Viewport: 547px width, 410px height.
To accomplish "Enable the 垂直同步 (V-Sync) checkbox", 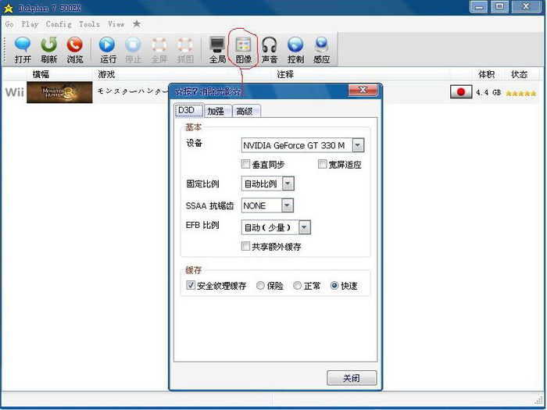I will tap(245, 164).
